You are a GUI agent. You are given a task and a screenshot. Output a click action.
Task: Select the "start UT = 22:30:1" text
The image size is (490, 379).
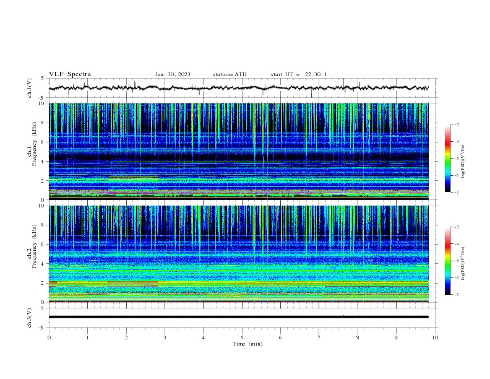[299, 74]
